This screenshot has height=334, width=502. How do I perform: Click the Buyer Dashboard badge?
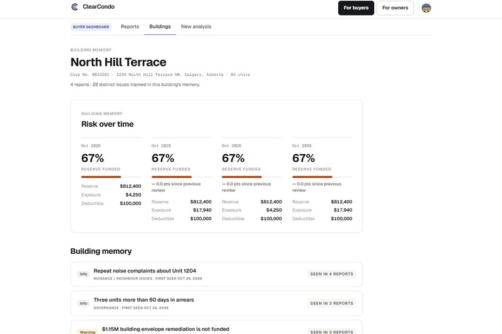[91, 27]
